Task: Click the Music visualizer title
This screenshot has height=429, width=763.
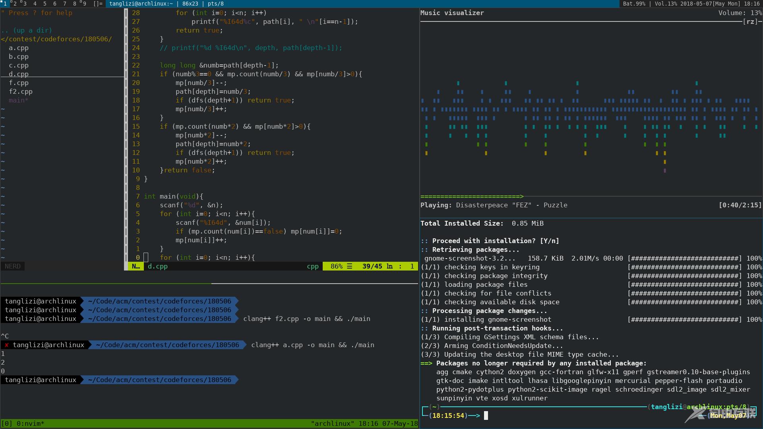Action: (x=452, y=13)
